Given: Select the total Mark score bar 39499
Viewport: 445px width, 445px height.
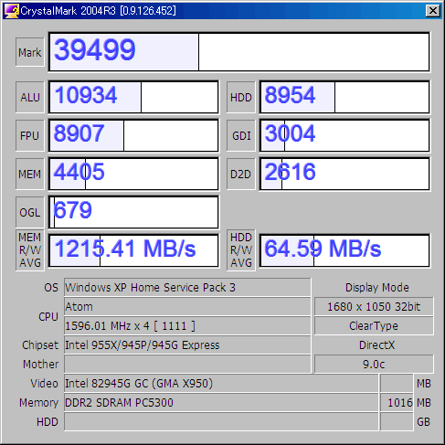Looking at the screenshot, I should (239, 52).
